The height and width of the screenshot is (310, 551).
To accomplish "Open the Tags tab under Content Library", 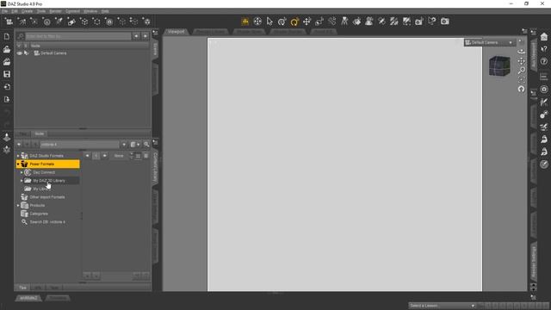I will tap(54, 288).
